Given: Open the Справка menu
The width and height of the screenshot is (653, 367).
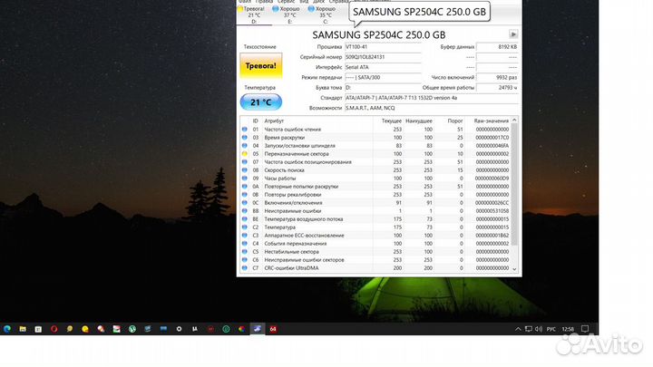Looking at the screenshot, I should pyautogui.click(x=338, y=2).
